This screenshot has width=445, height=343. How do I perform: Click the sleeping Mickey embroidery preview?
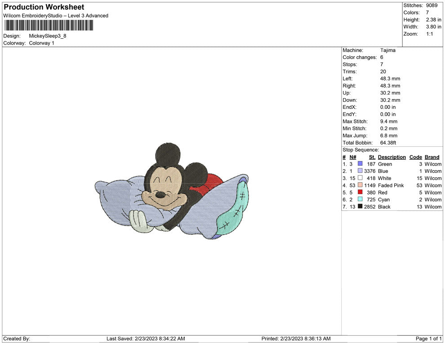point(171,194)
